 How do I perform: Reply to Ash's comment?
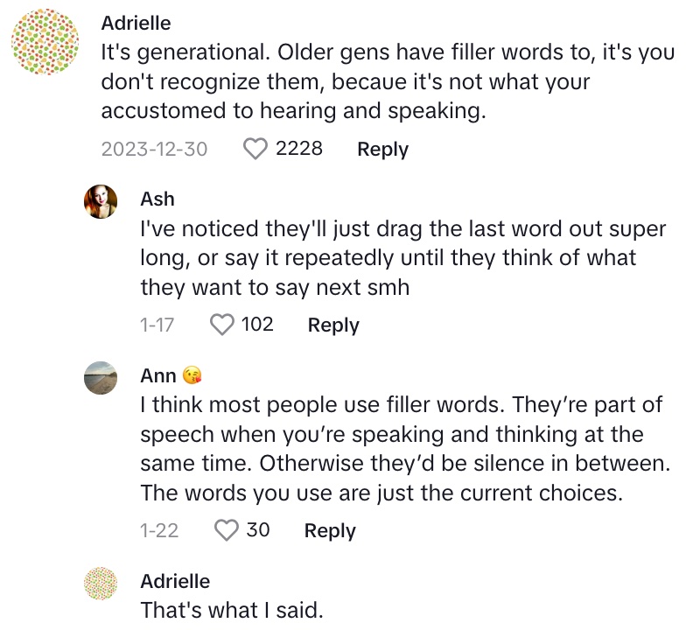pyautogui.click(x=333, y=325)
